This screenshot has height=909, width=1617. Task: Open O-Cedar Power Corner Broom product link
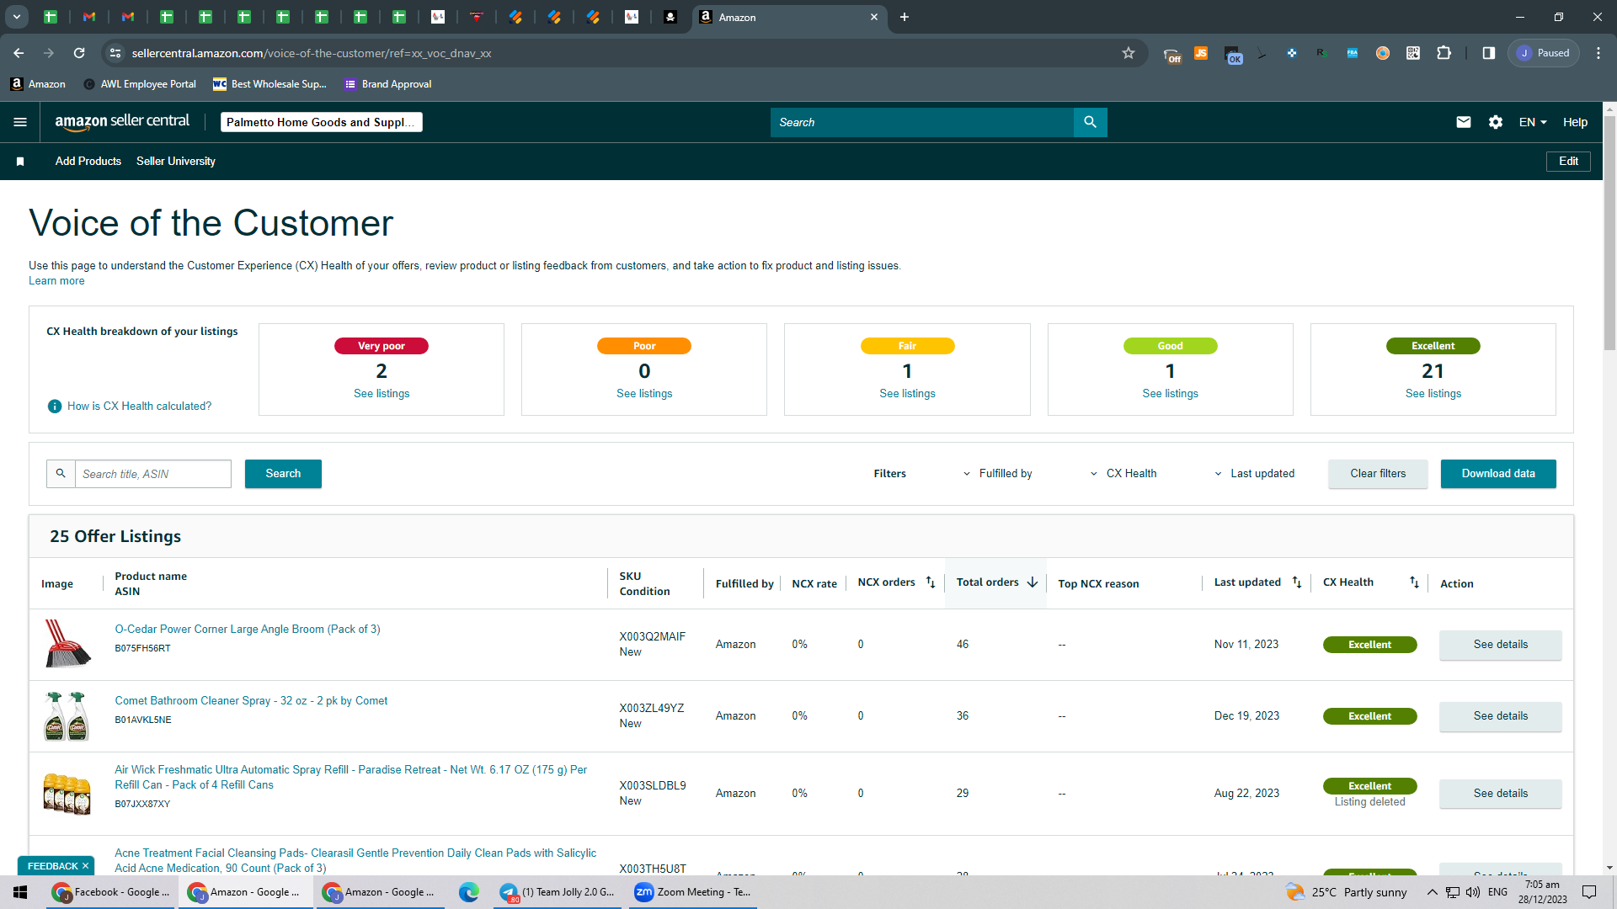(x=248, y=630)
